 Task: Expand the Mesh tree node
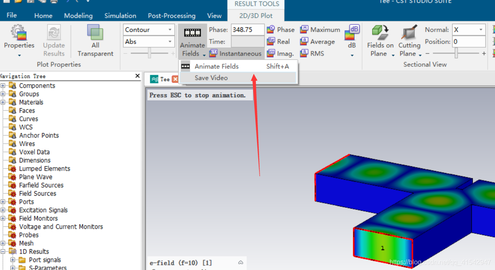(3, 243)
